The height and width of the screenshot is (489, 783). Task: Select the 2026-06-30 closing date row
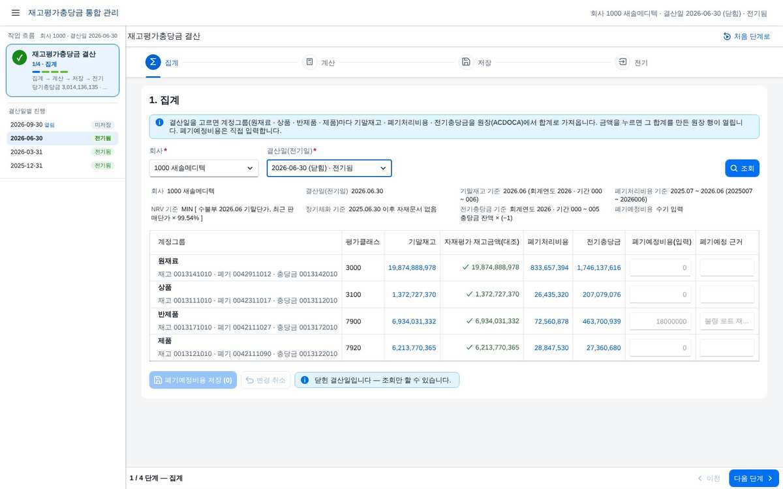(x=63, y=138)
